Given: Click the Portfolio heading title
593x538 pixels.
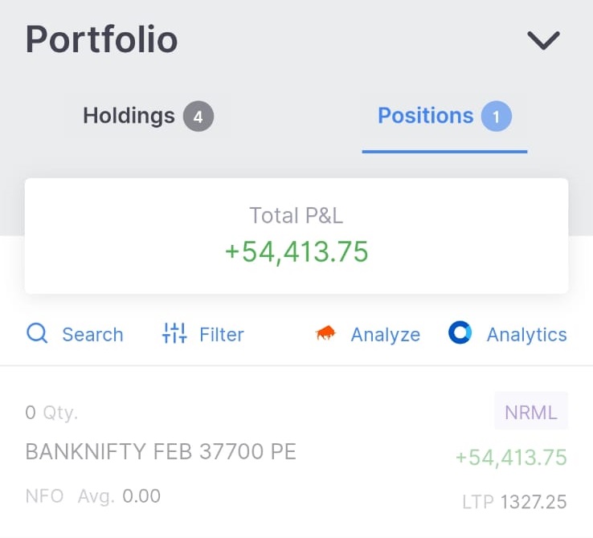Looking at the screenshot, I should click(x=102, y=39).
